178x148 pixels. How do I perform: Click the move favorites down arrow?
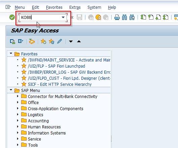click(71, 41)
